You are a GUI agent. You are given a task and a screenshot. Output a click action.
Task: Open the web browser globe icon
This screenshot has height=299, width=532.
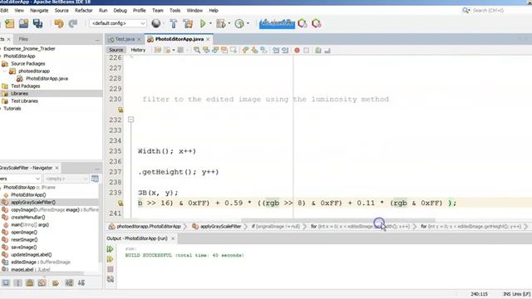[x=156, y=23]
